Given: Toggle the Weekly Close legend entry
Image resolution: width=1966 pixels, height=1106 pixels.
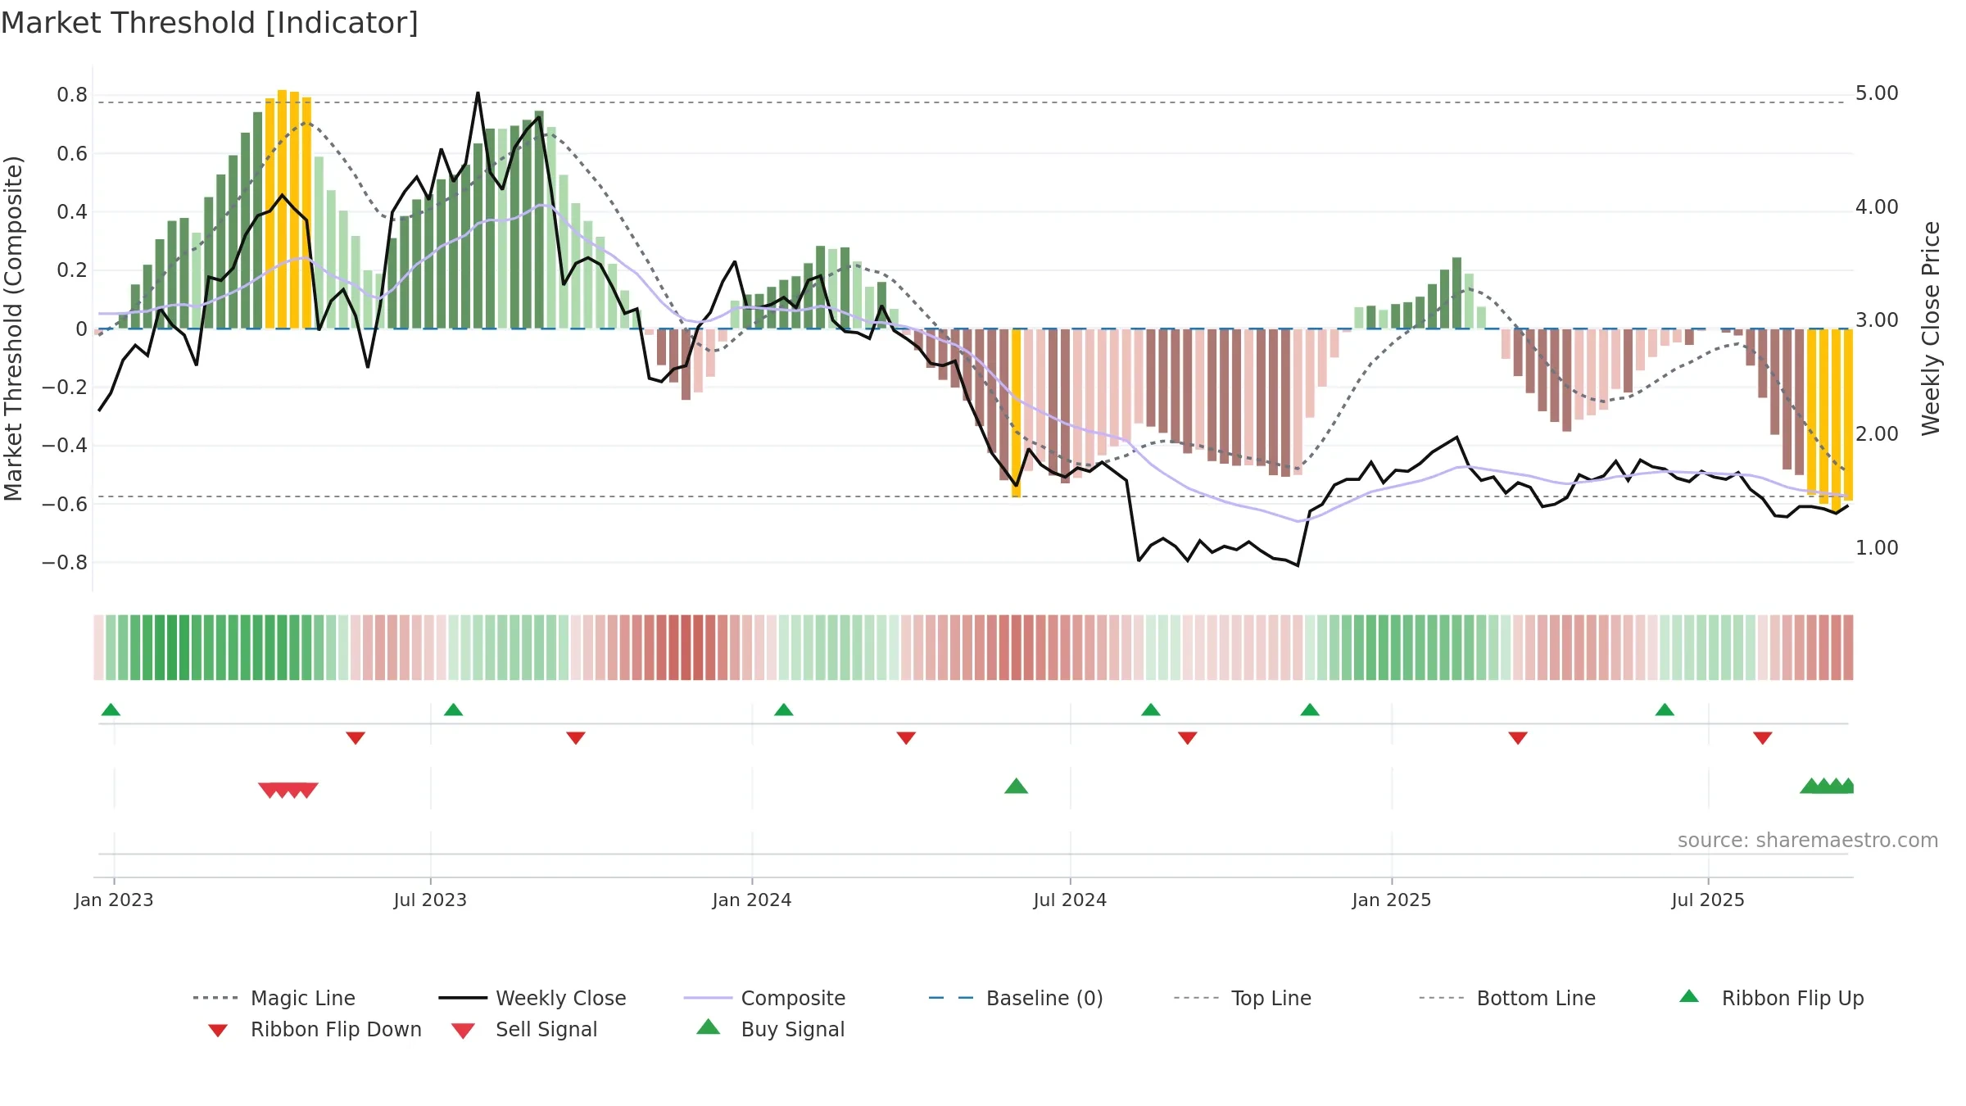Looking at the screenshot, I should pyautogui.click(x=532, y=998).
